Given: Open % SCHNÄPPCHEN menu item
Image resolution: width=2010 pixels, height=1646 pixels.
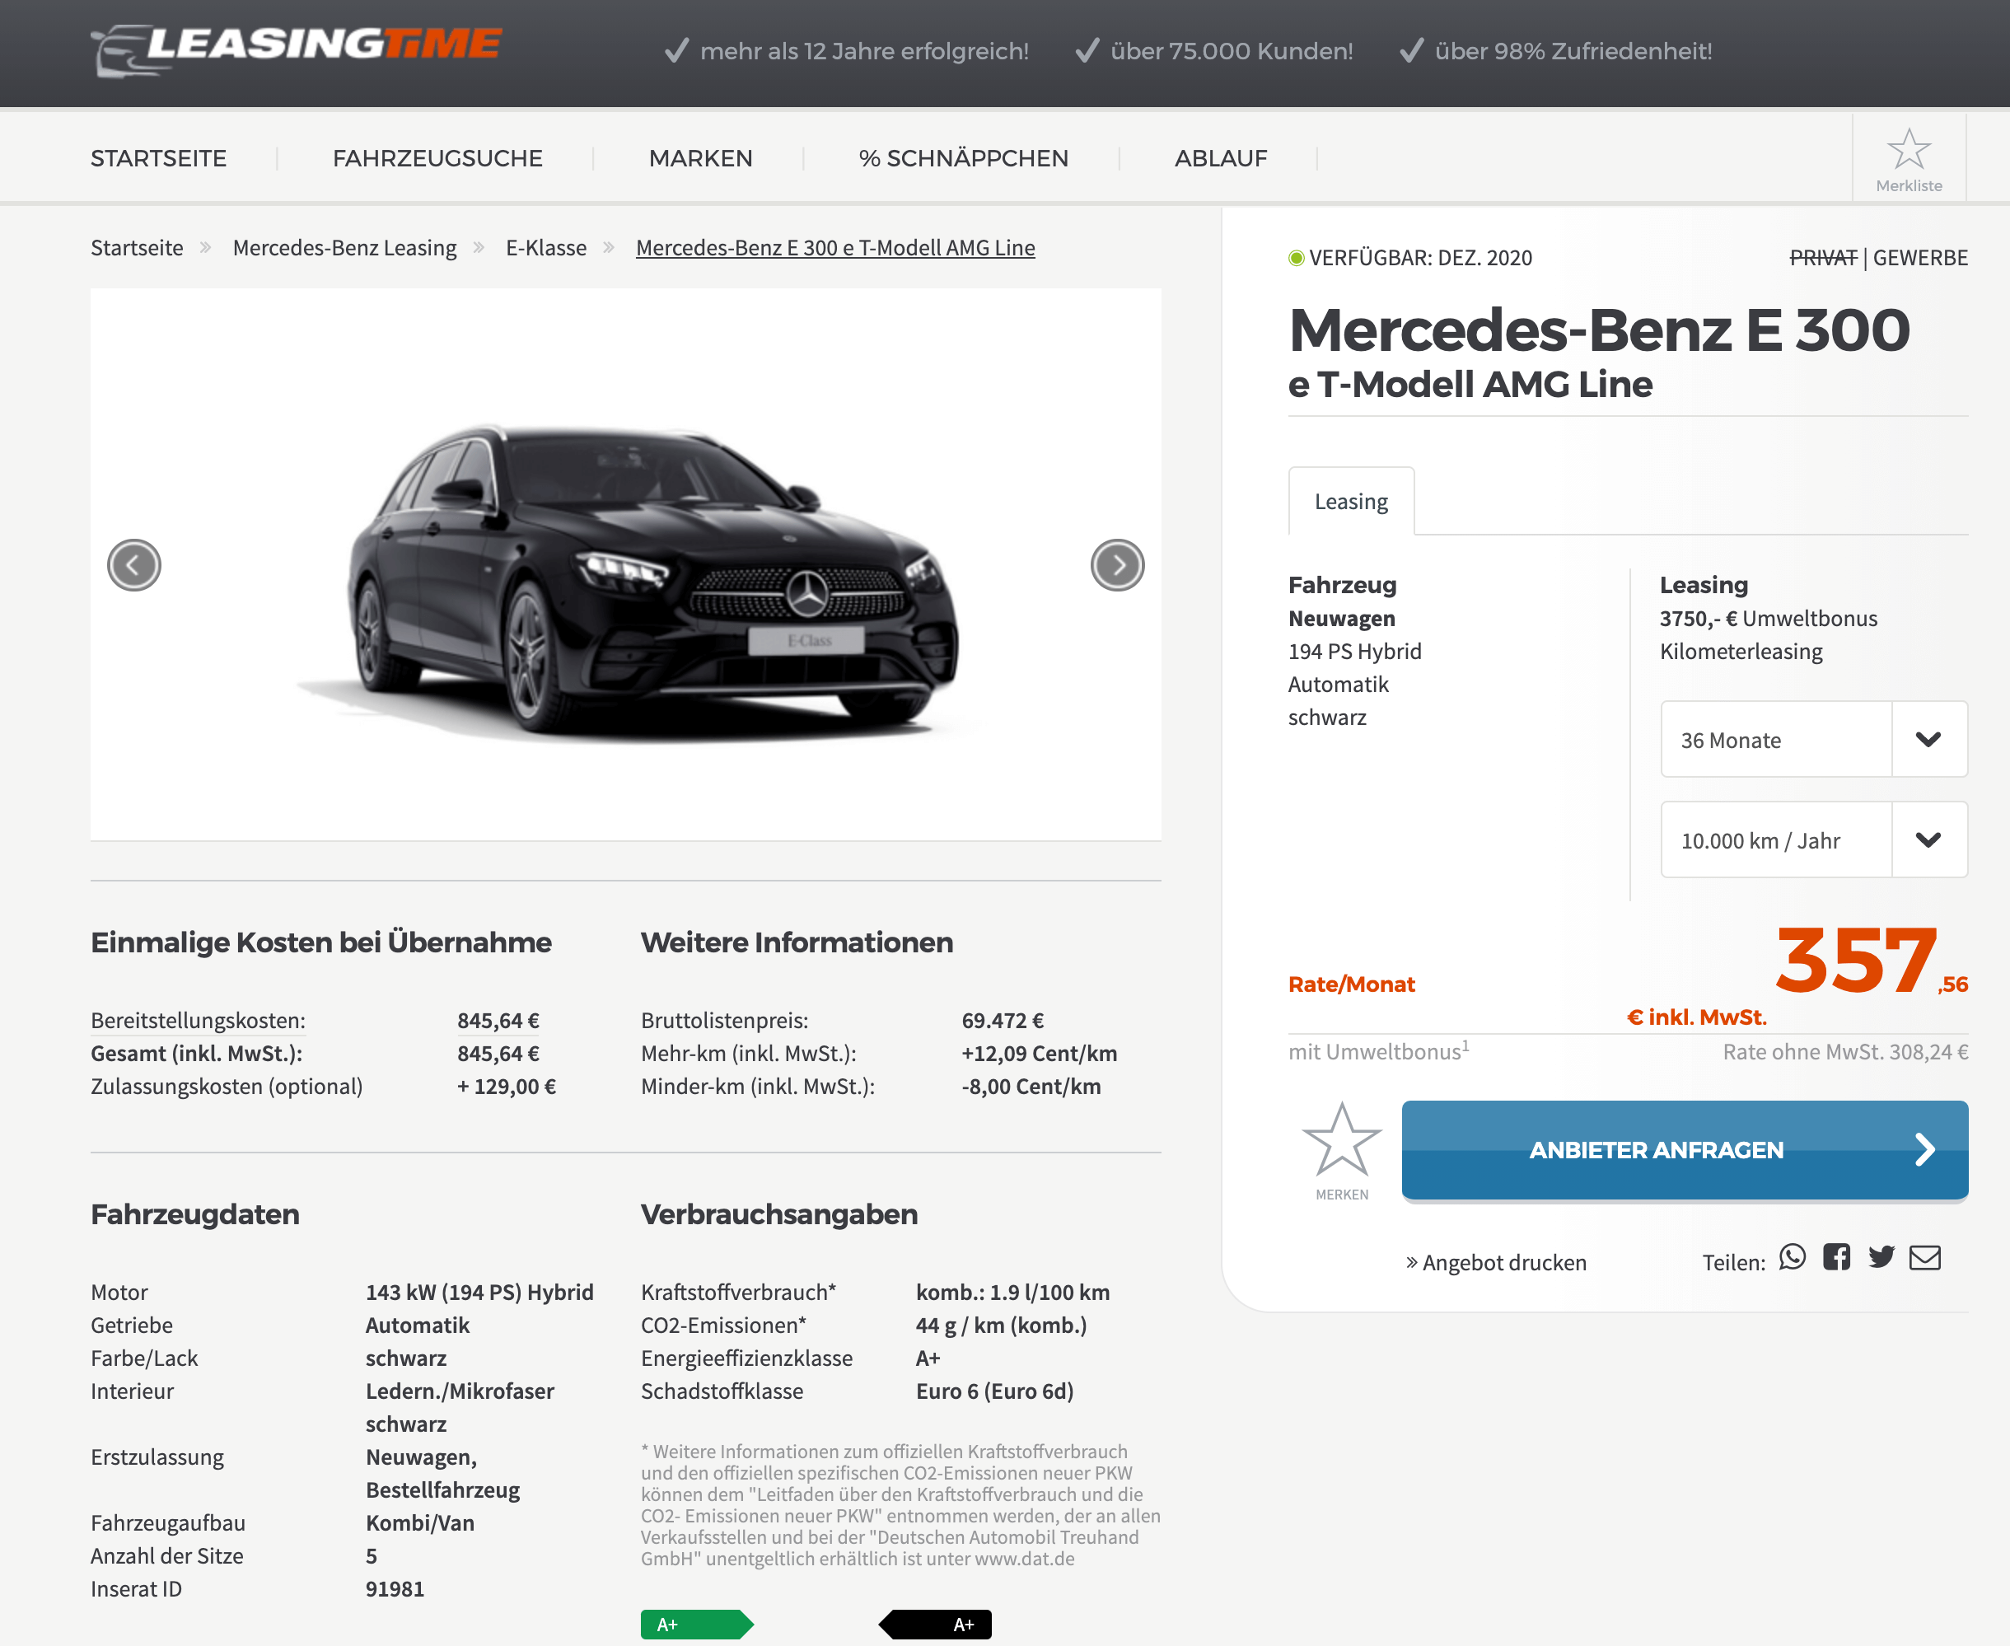Looking at the screenshot, I should (963, 158).
